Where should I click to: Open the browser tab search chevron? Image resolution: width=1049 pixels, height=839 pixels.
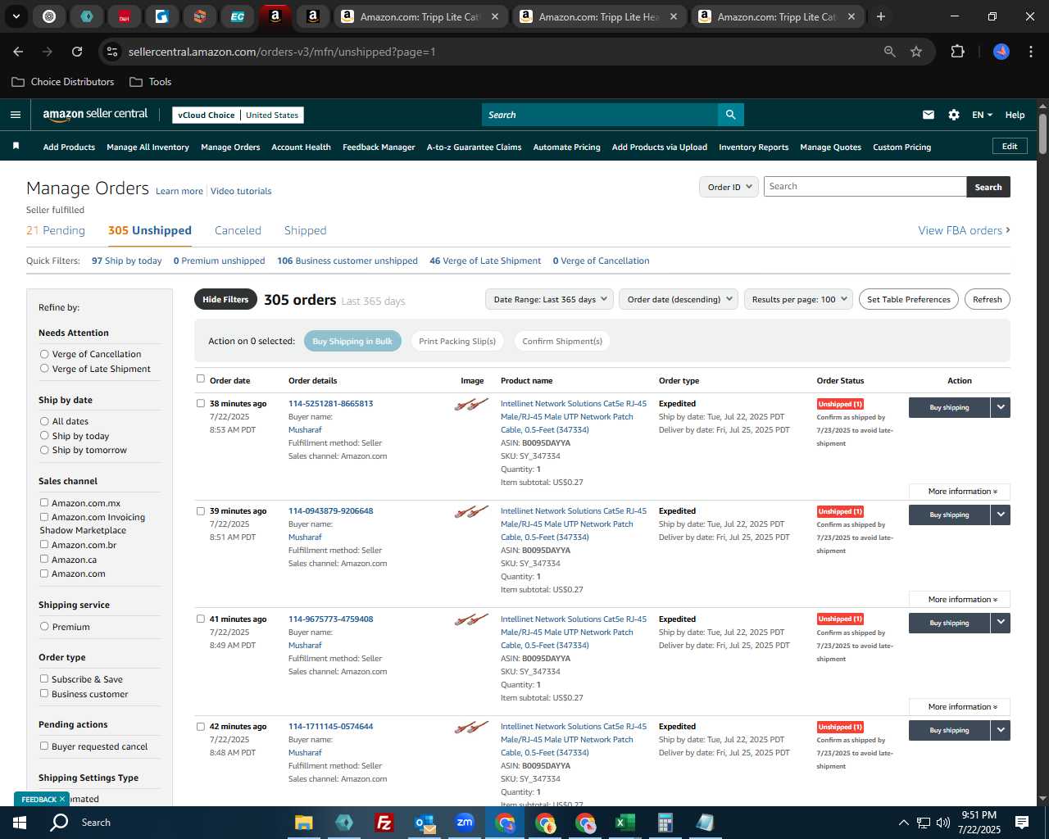tap(16, 16)
